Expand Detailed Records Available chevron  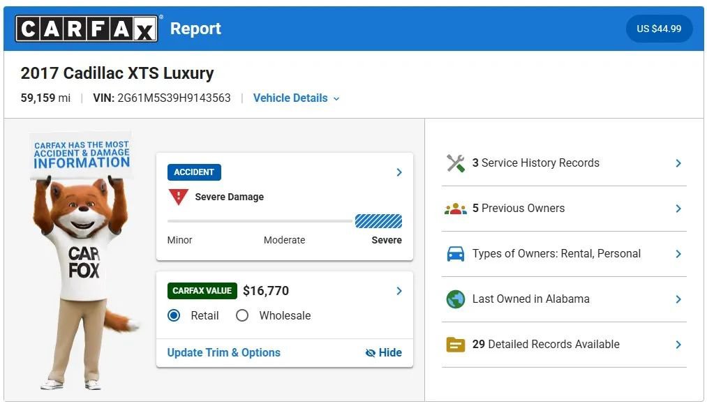[x=678, y=345]
